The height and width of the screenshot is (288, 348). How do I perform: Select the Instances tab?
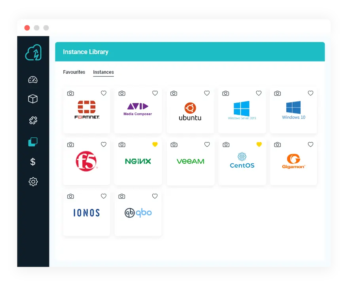pos(103,72)
